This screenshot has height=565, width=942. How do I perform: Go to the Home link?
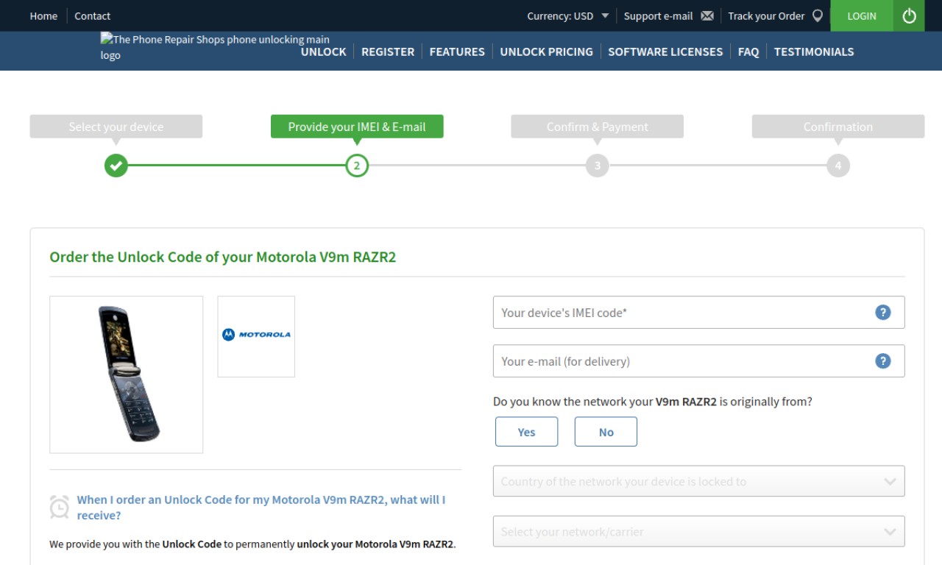[43, 15]
